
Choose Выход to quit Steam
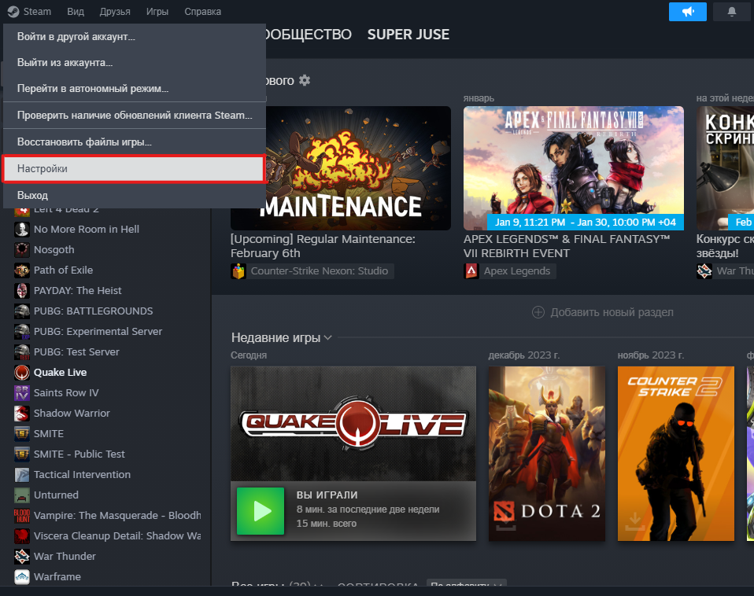click(135, 196)
